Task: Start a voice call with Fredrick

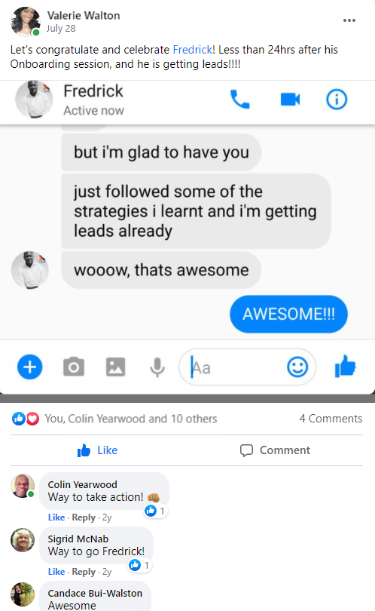Action: [239, 100]
